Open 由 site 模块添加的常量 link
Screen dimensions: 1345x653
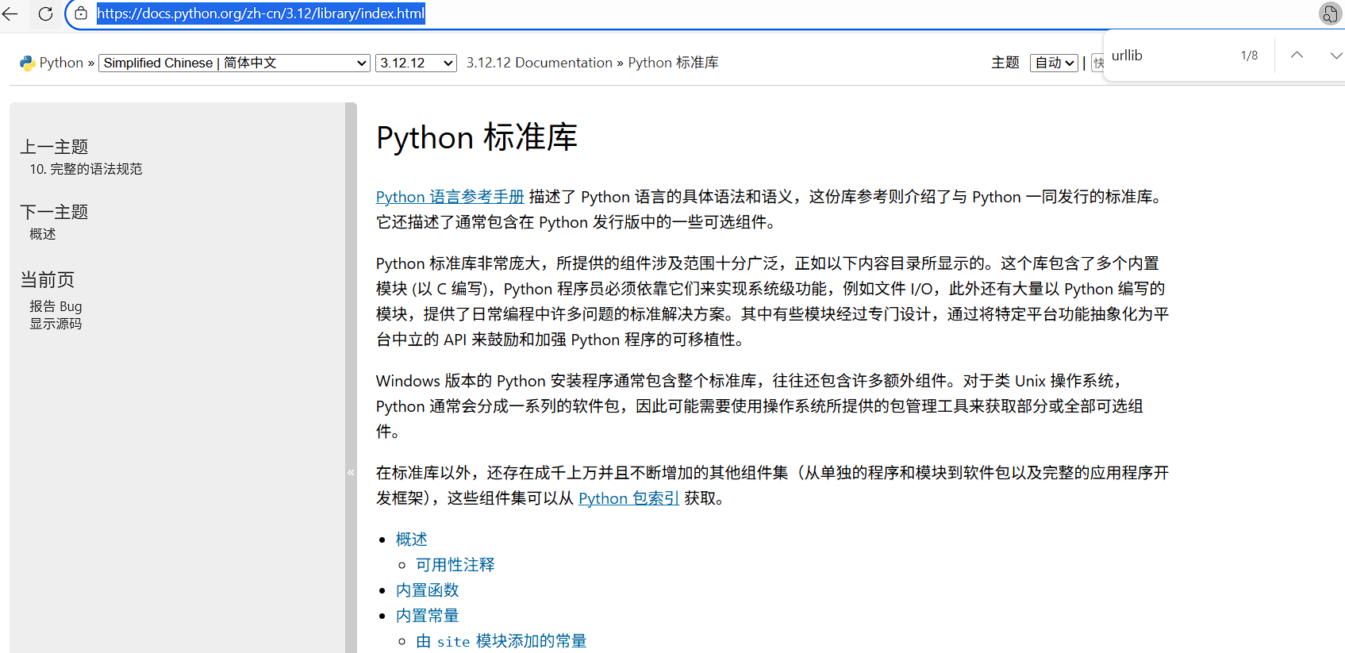pyautogui.click(x=501, y=641)
